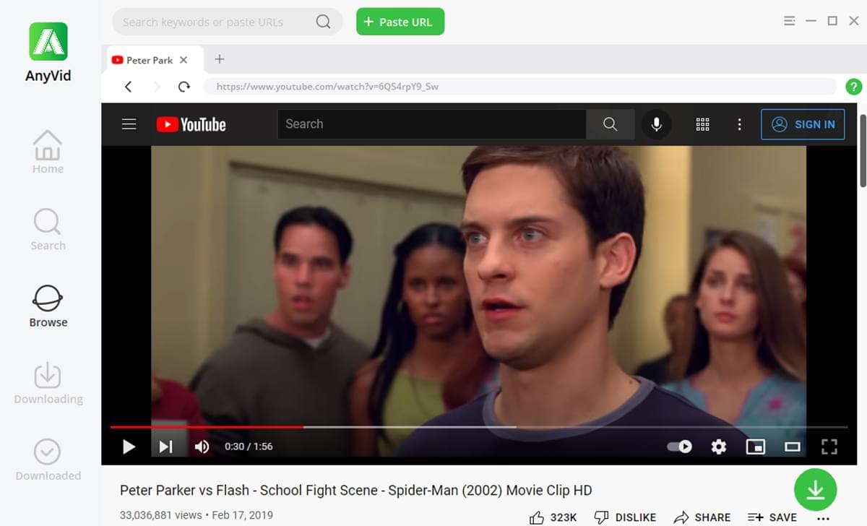Click the green download button
Screen dimensions: 867x526
[x=816, y=490]
